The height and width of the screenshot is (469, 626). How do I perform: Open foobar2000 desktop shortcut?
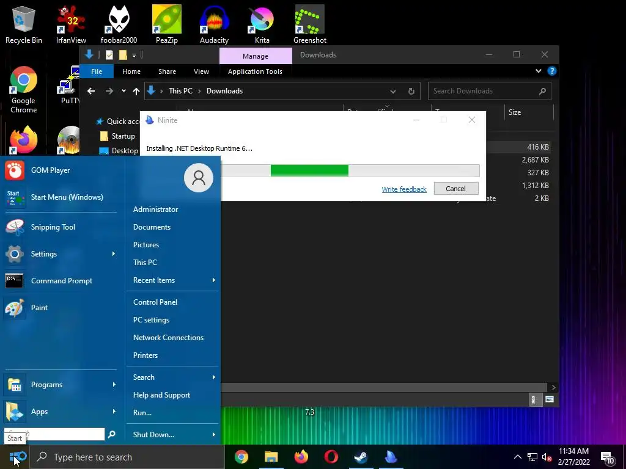119,24
